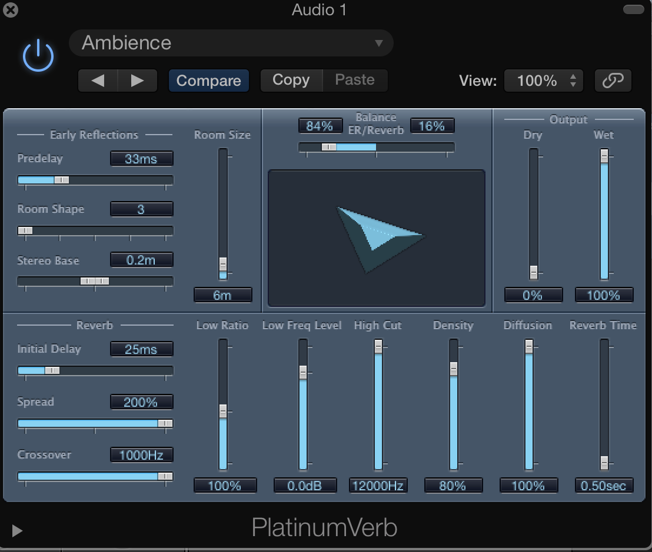Toggle the plugin power button
The width and height of the screenshot is (652, 552).
pyautogui.click(x=38, y=55)
